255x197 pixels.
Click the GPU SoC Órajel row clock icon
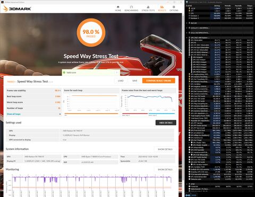click(189, 140)
